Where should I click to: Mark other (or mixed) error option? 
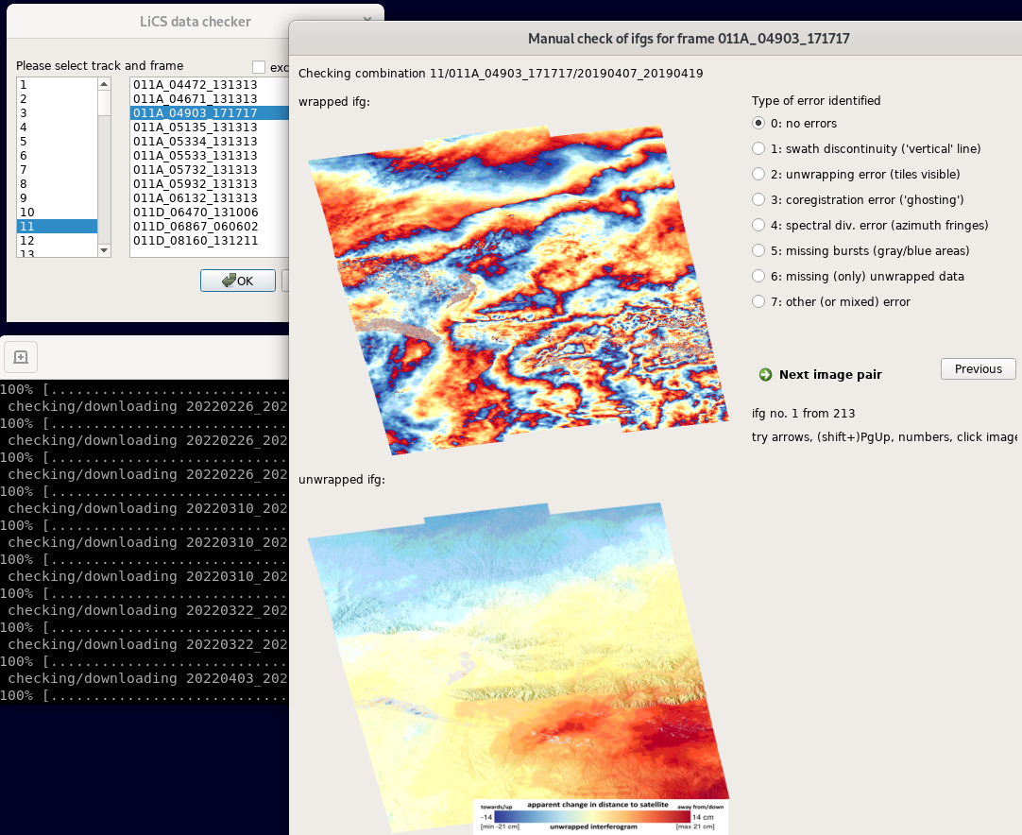831,301
